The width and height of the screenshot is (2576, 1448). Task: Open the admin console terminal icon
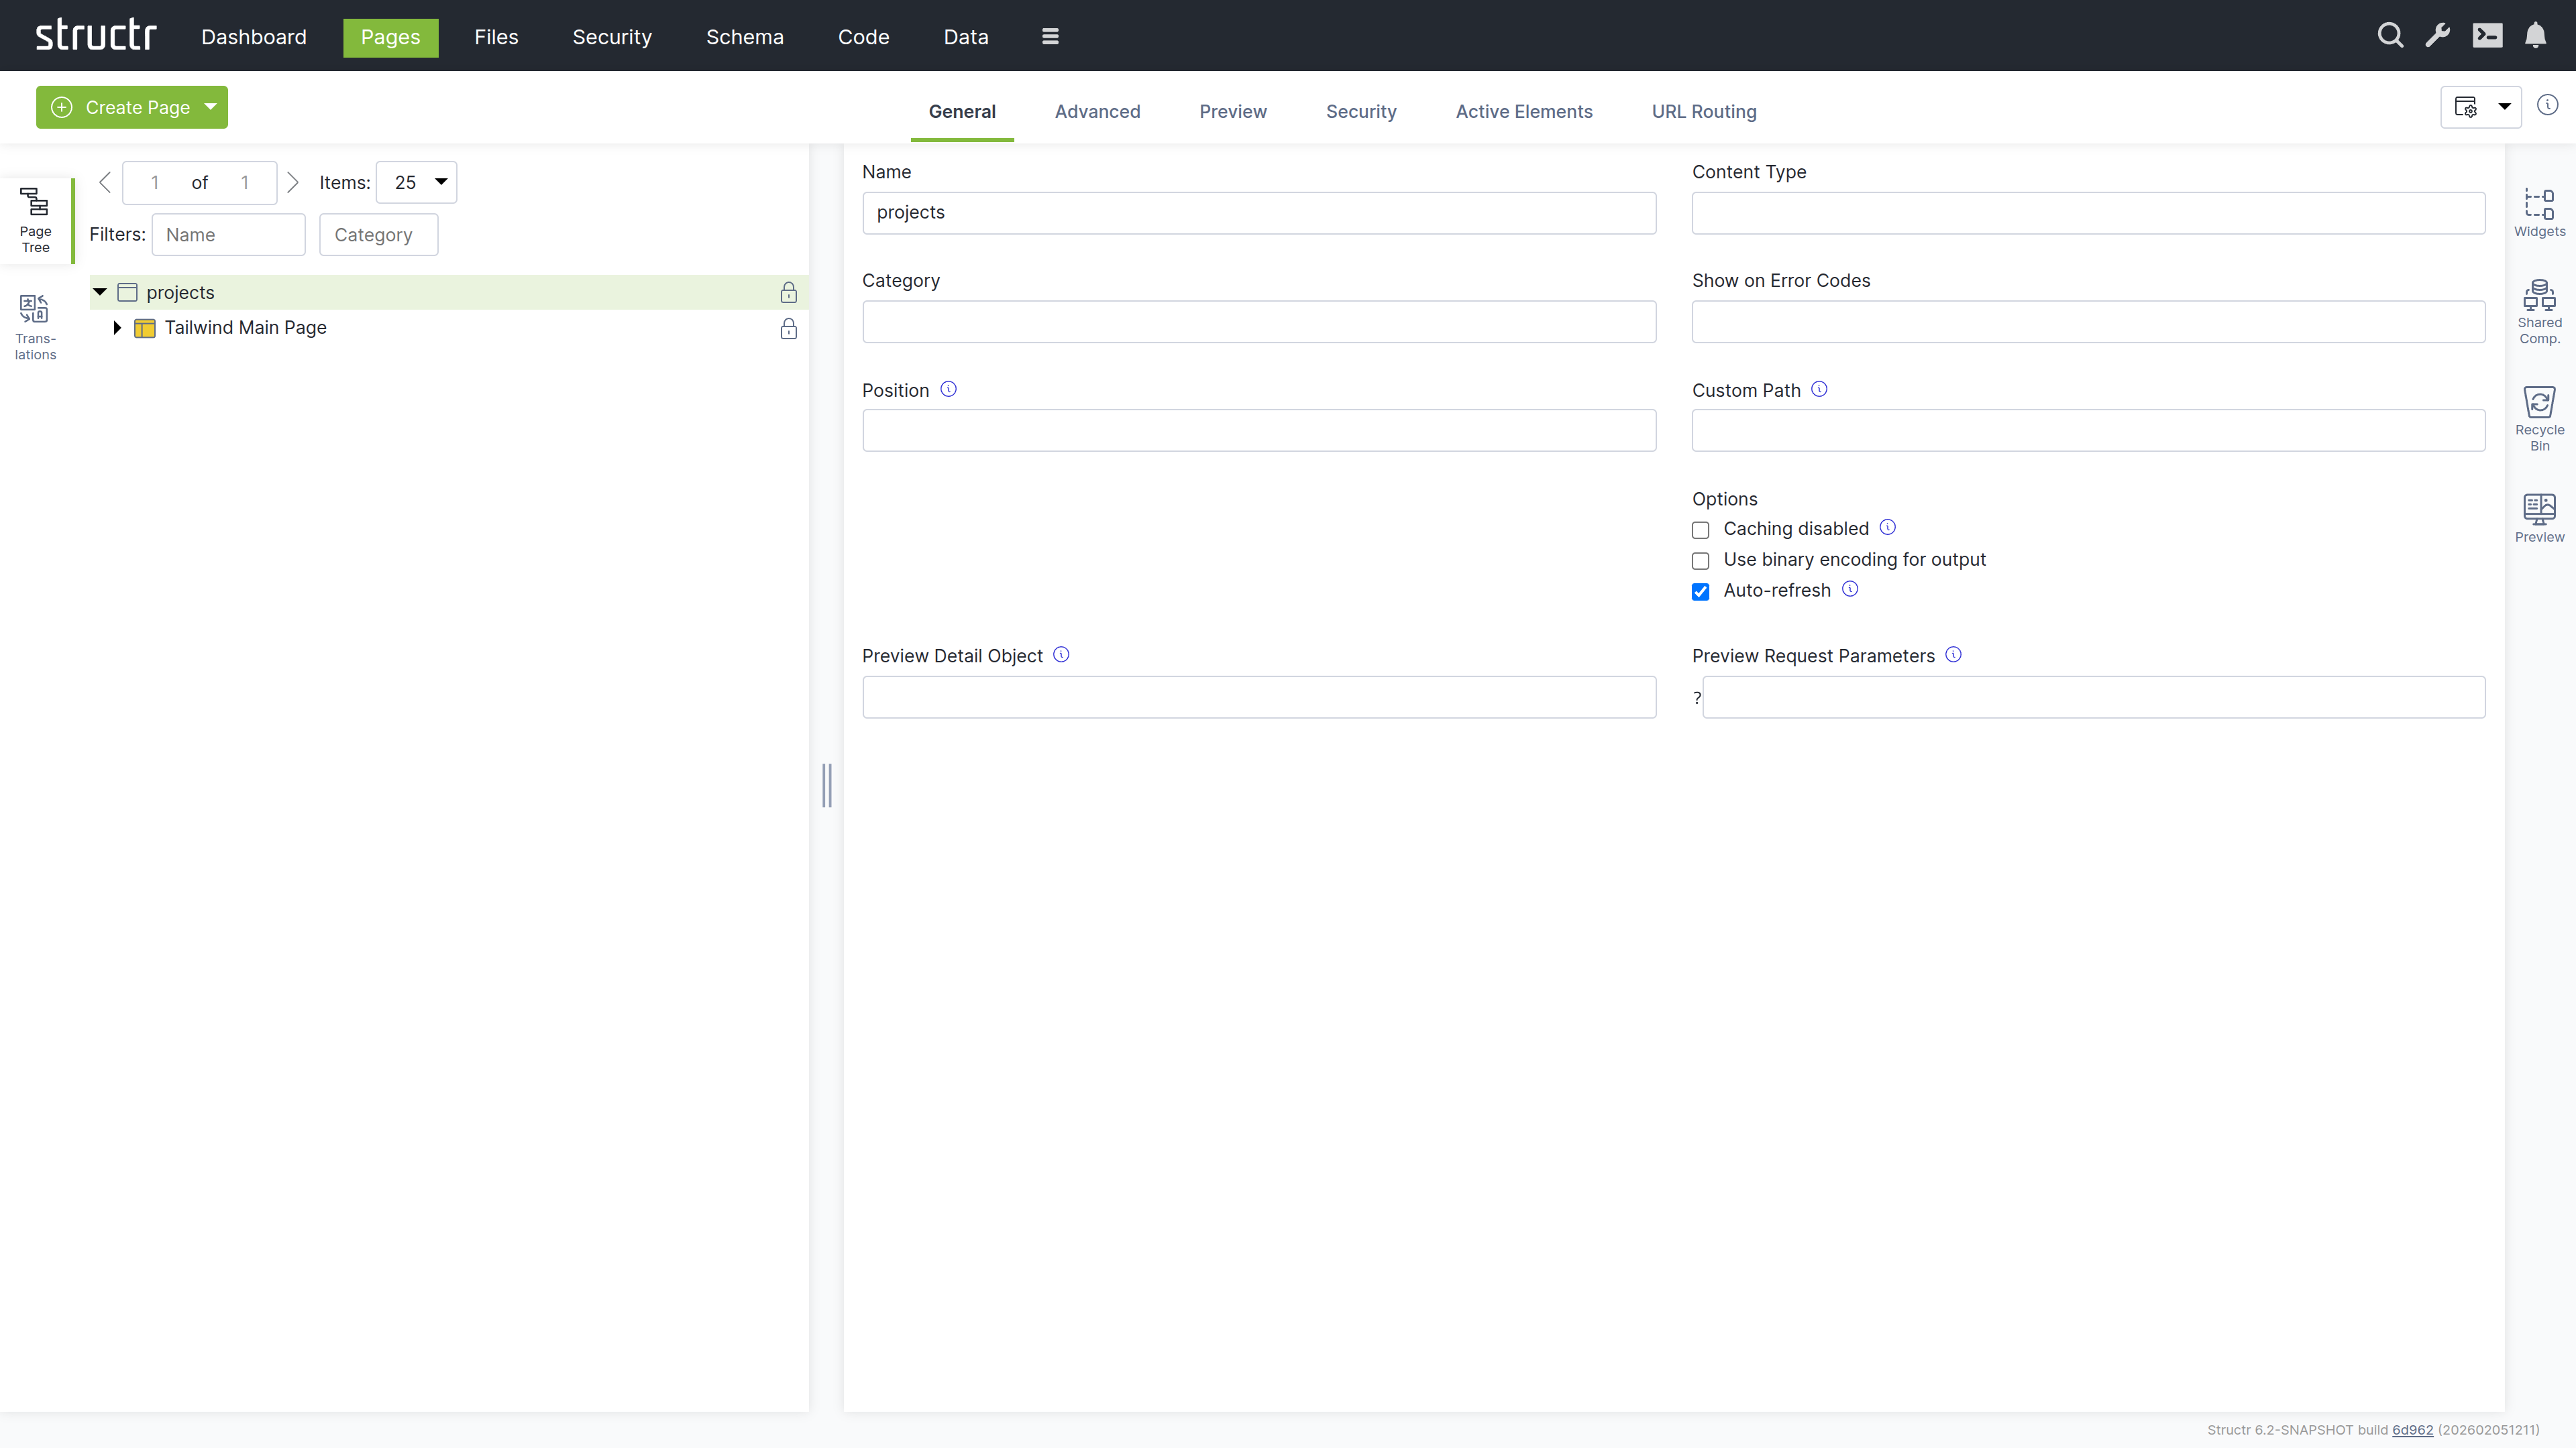[x=2487, y=36]
